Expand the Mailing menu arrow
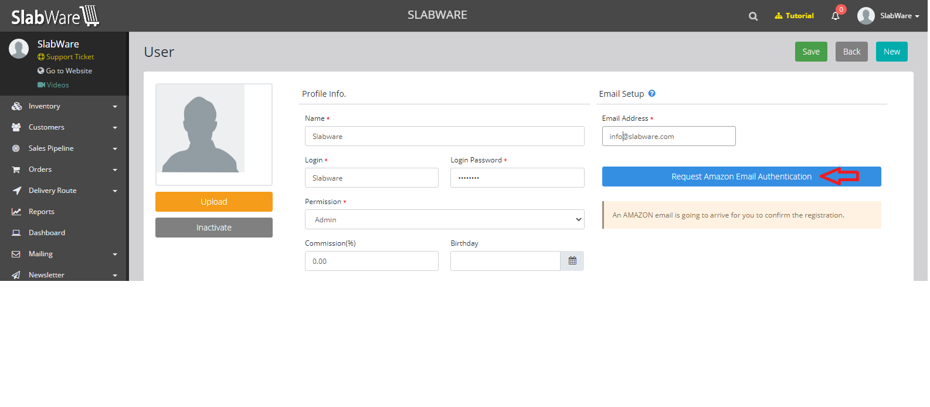Screen dimensions: 930x407 coord(115,255)
